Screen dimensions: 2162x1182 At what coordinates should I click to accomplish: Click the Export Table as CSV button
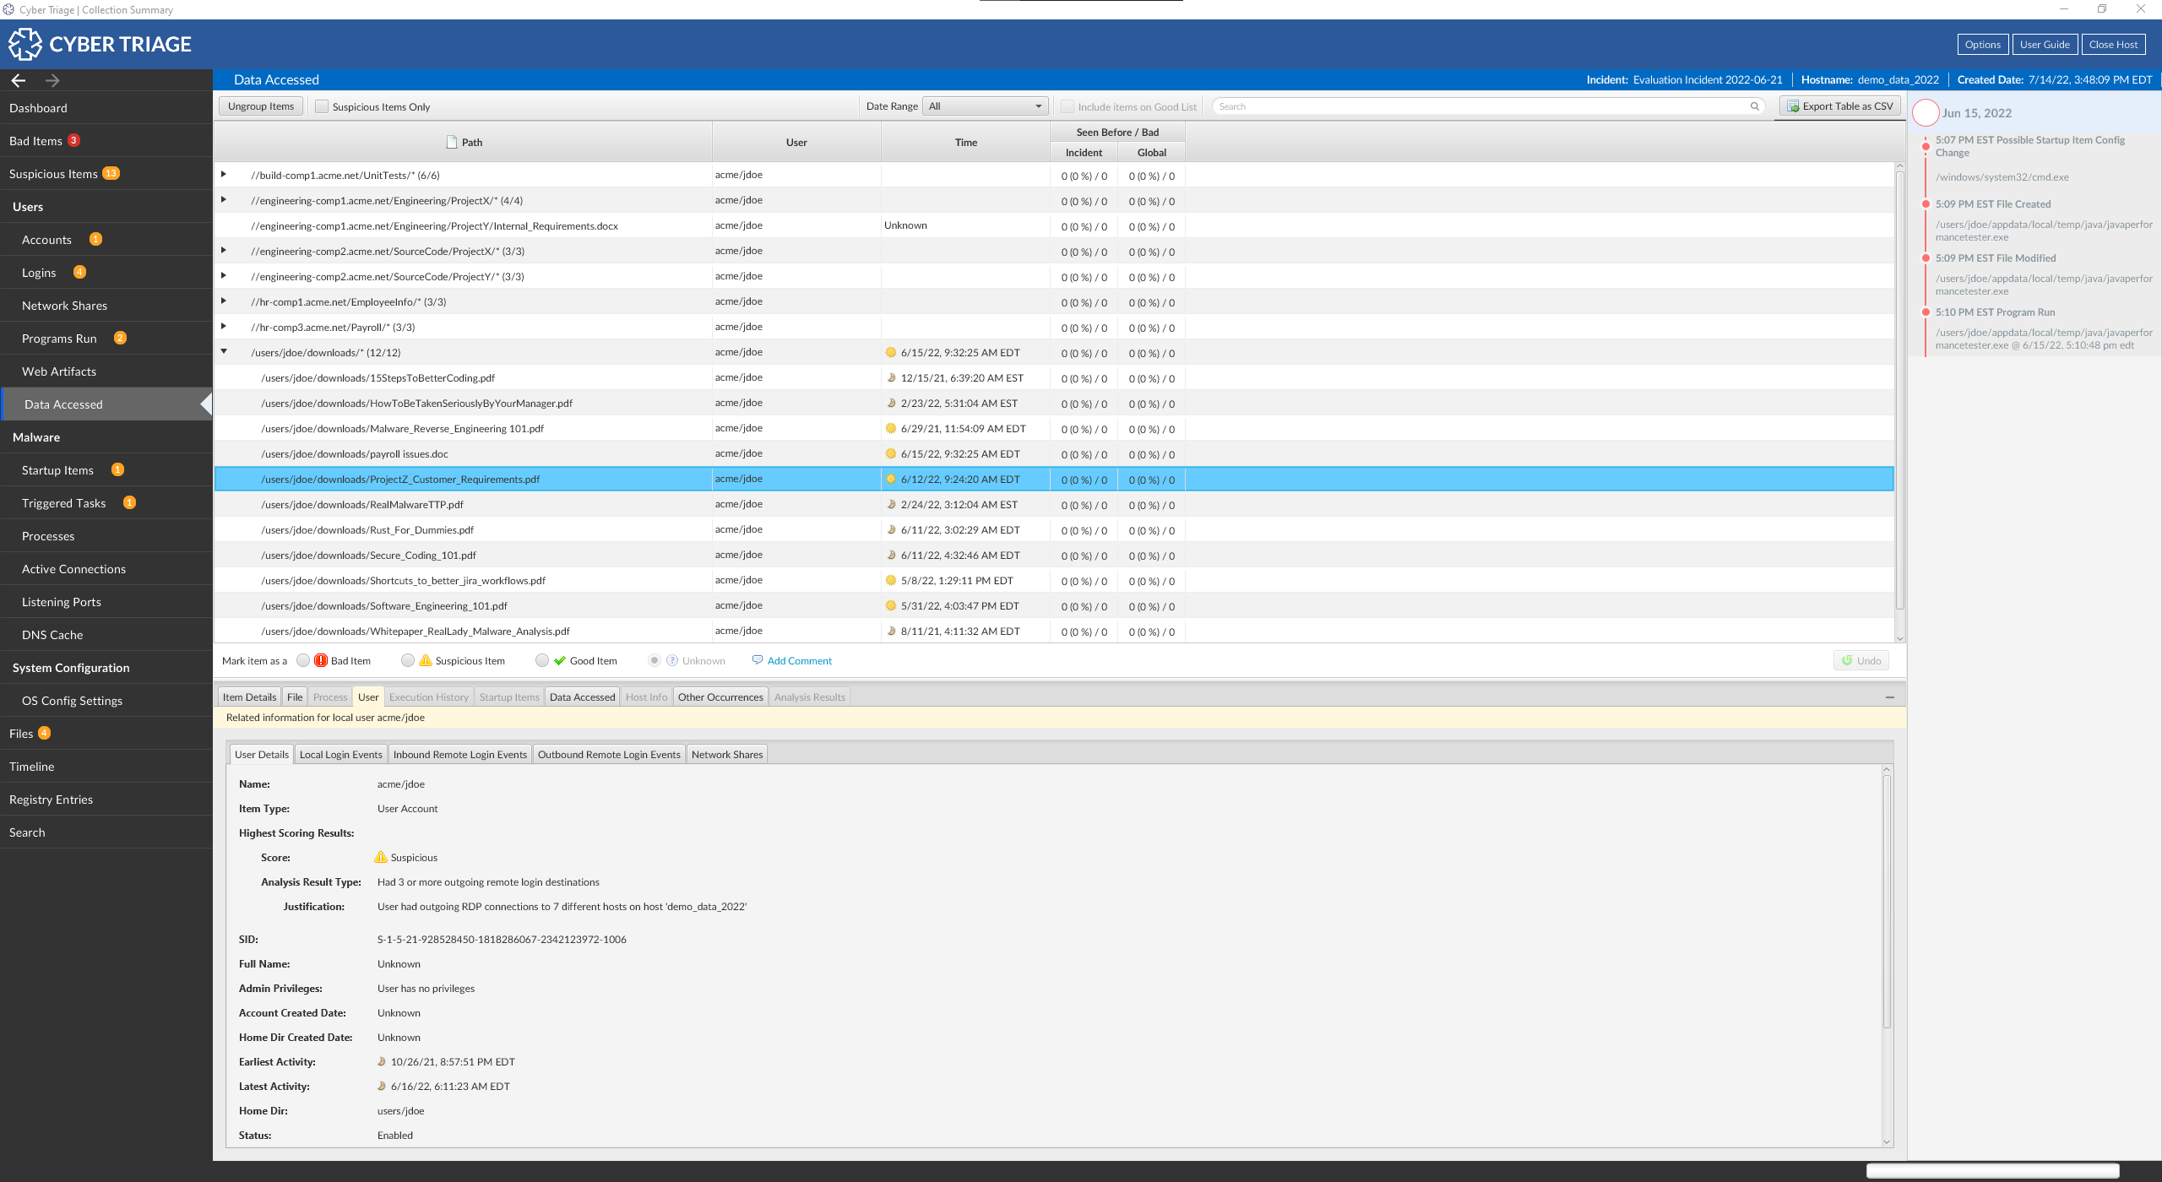1839,106
